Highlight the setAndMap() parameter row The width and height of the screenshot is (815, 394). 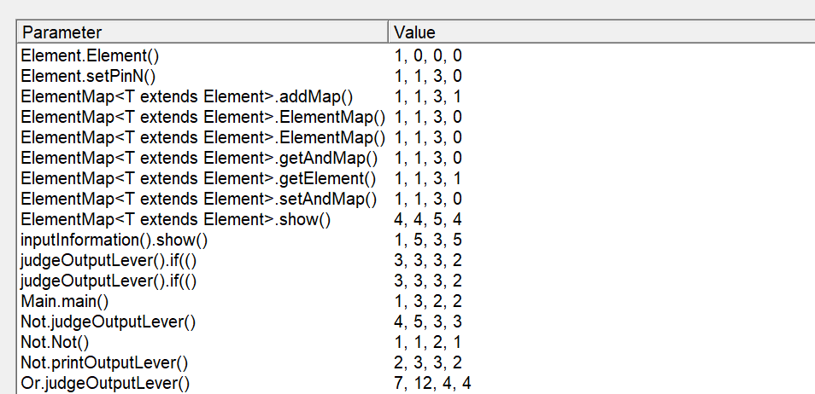[199, 199]
